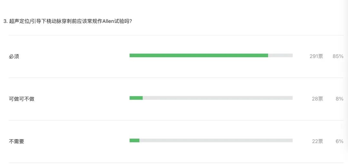
Task: Click the green bar for 必须
Action: (198, 55)
